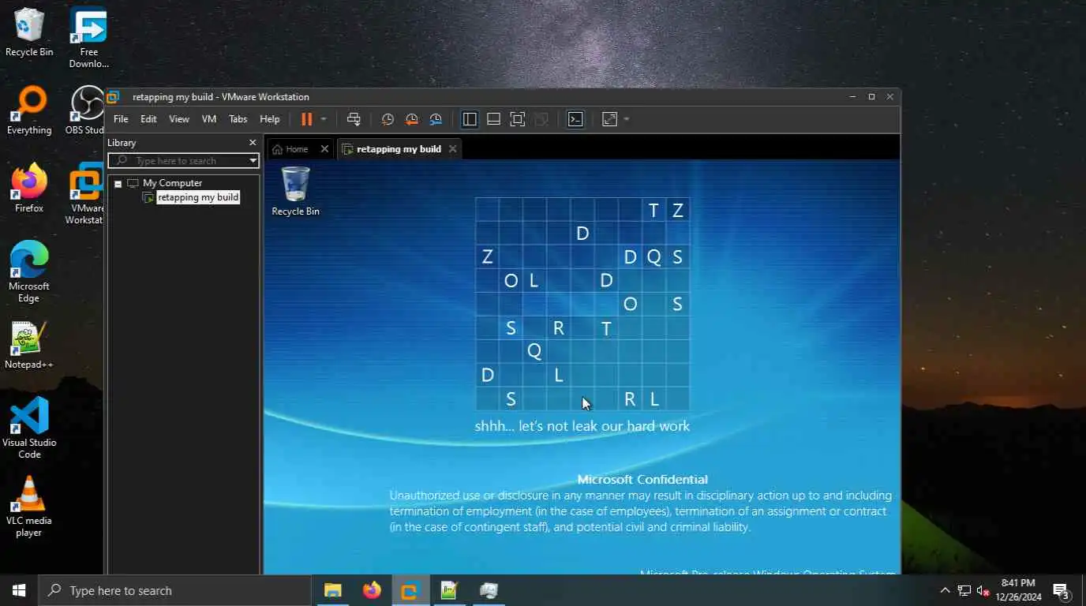This screenshot has height=606, width=1086.
Task: Open the VMware Workstation desktop shortcut
Action: 84,193
